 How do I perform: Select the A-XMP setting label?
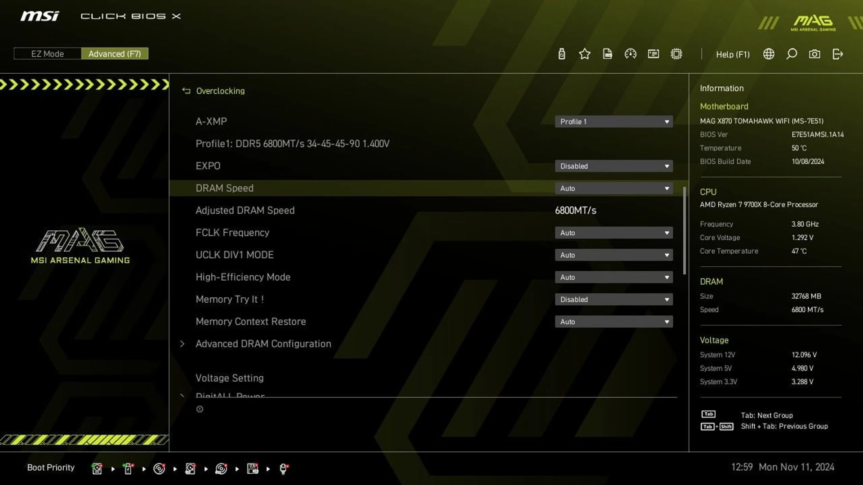[211, 122]
